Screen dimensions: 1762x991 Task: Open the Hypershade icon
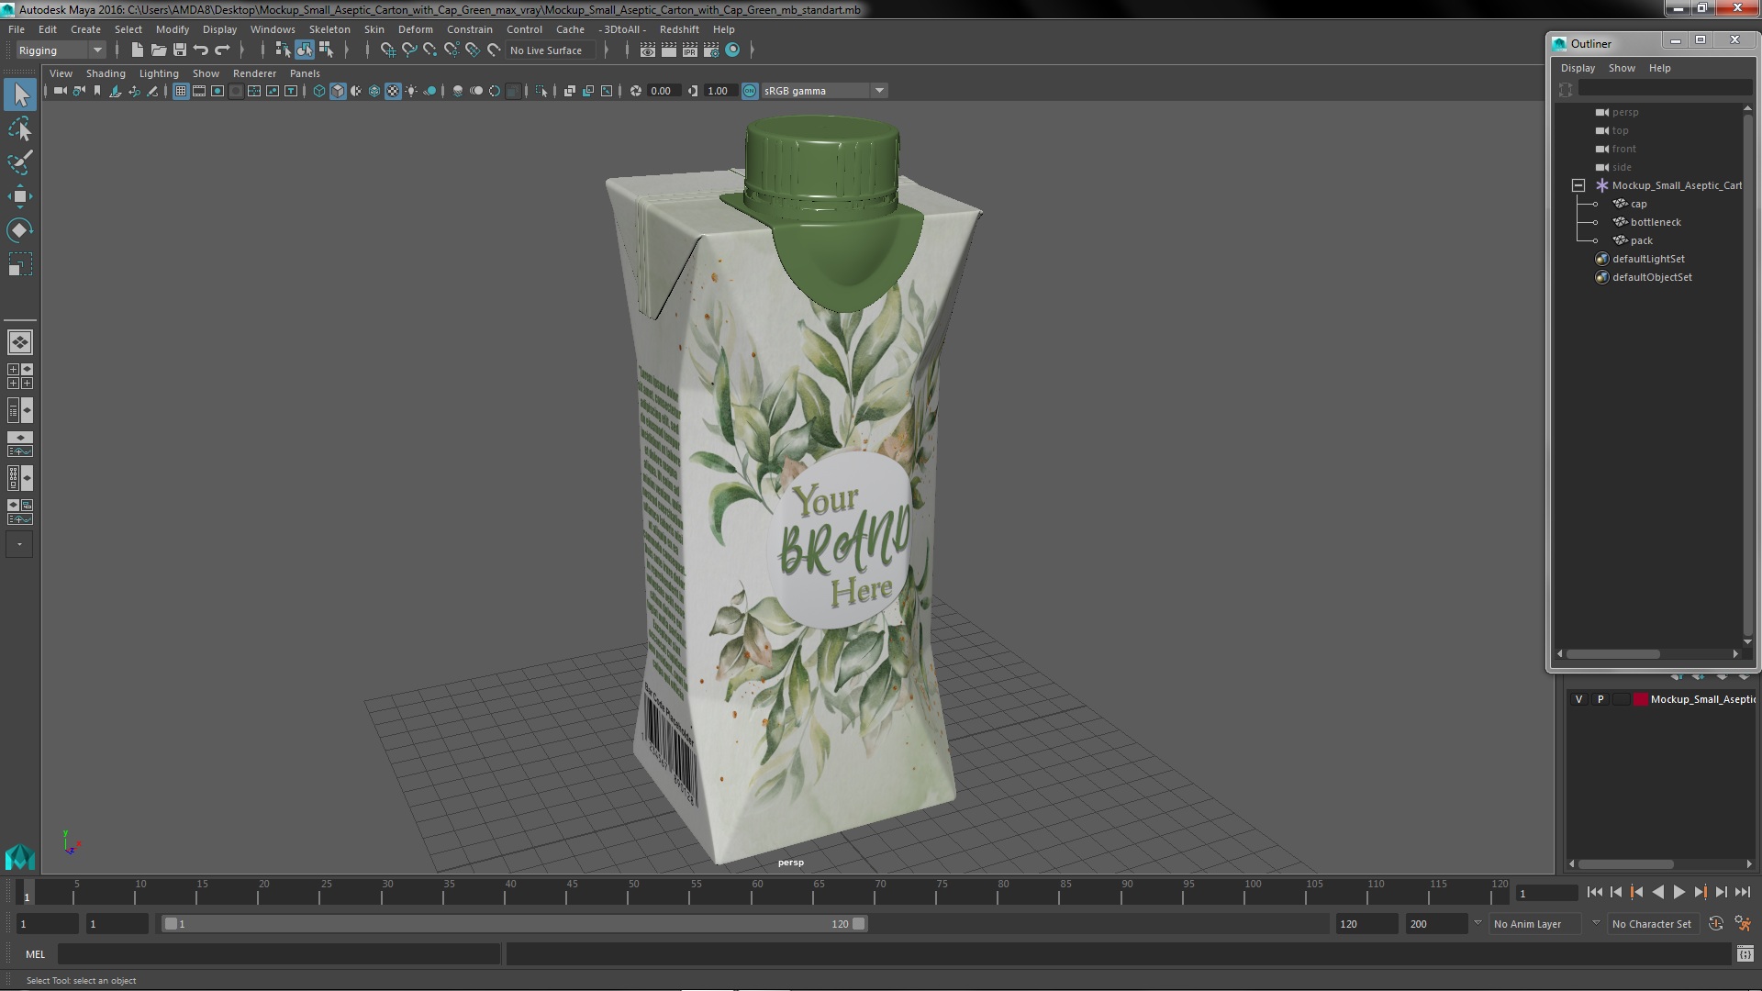click(x=732, y=50)
